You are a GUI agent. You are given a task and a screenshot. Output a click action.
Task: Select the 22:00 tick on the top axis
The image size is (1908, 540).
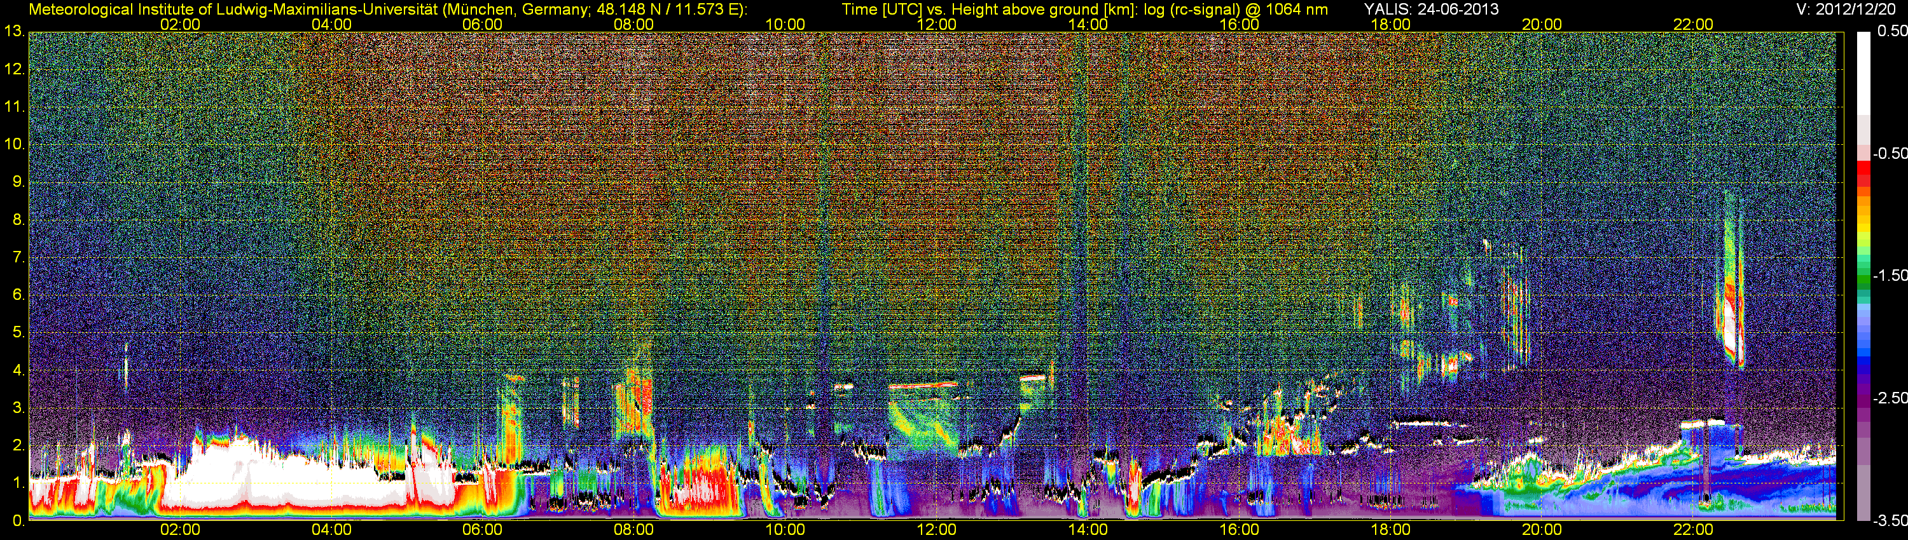coord(1693,24)
